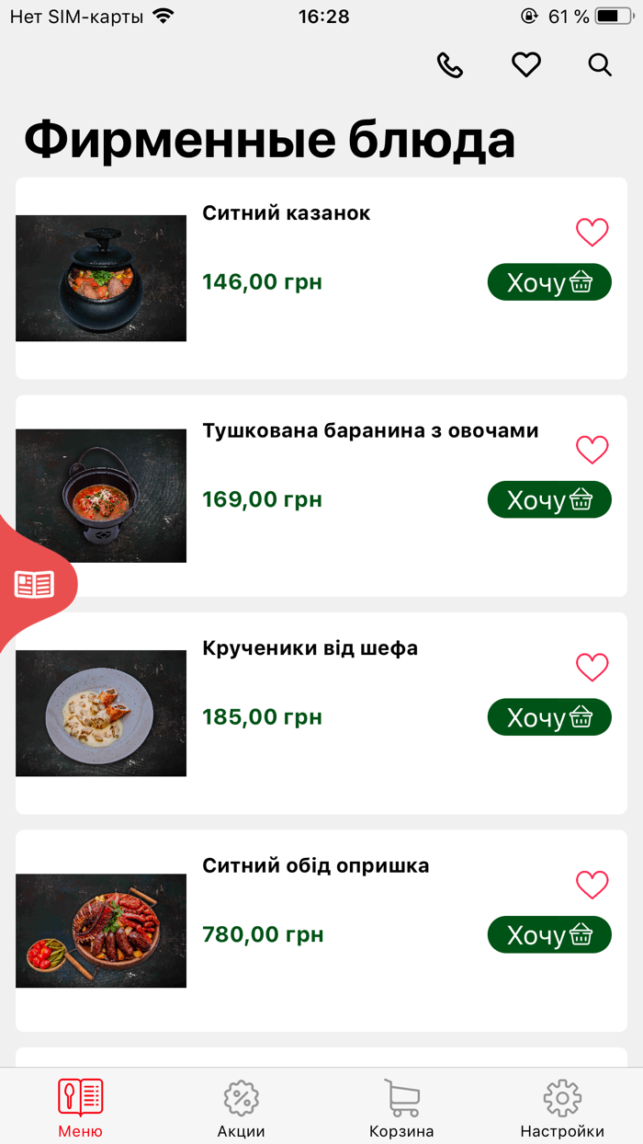Select the Меню cutlery icon
The image size is (643, 1144).
80,1096
